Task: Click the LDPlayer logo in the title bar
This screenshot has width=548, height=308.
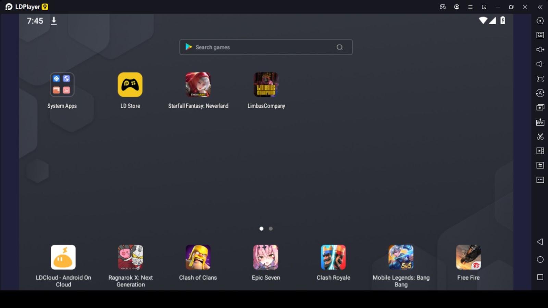Action: [x=9, y=7]
